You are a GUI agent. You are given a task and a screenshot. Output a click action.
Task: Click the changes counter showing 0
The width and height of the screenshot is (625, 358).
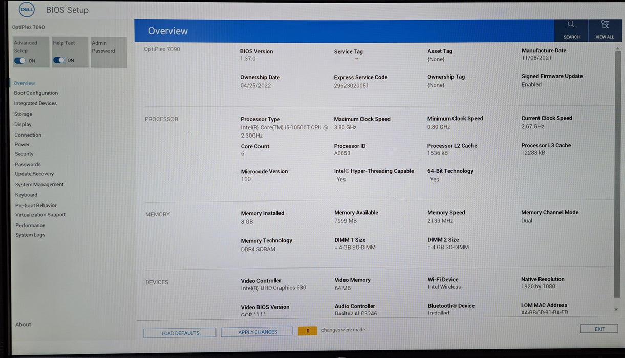[307, 331]
